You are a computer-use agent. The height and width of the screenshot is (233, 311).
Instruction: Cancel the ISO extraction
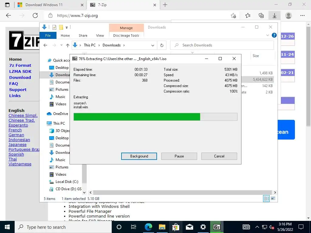219,156
